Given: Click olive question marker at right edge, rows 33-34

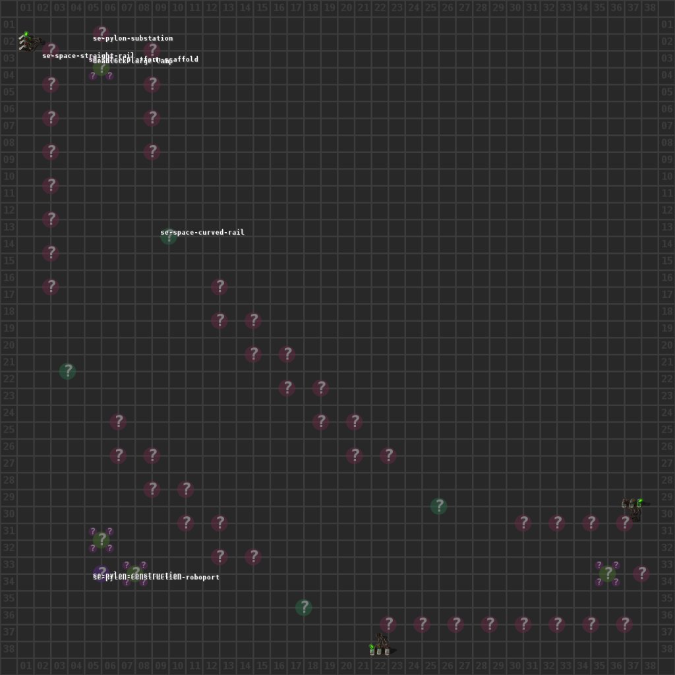Looking at the screenshot, I should (607, 574).
